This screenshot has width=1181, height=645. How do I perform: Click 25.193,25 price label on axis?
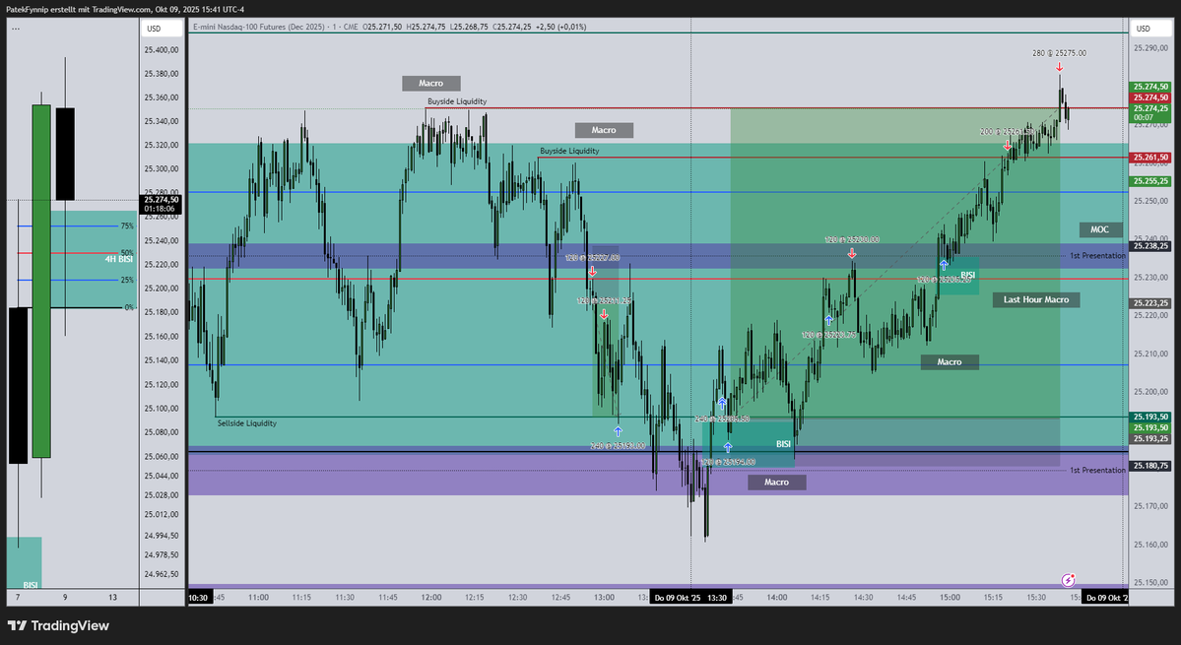pyautogui.click(x=1150, y=439)
